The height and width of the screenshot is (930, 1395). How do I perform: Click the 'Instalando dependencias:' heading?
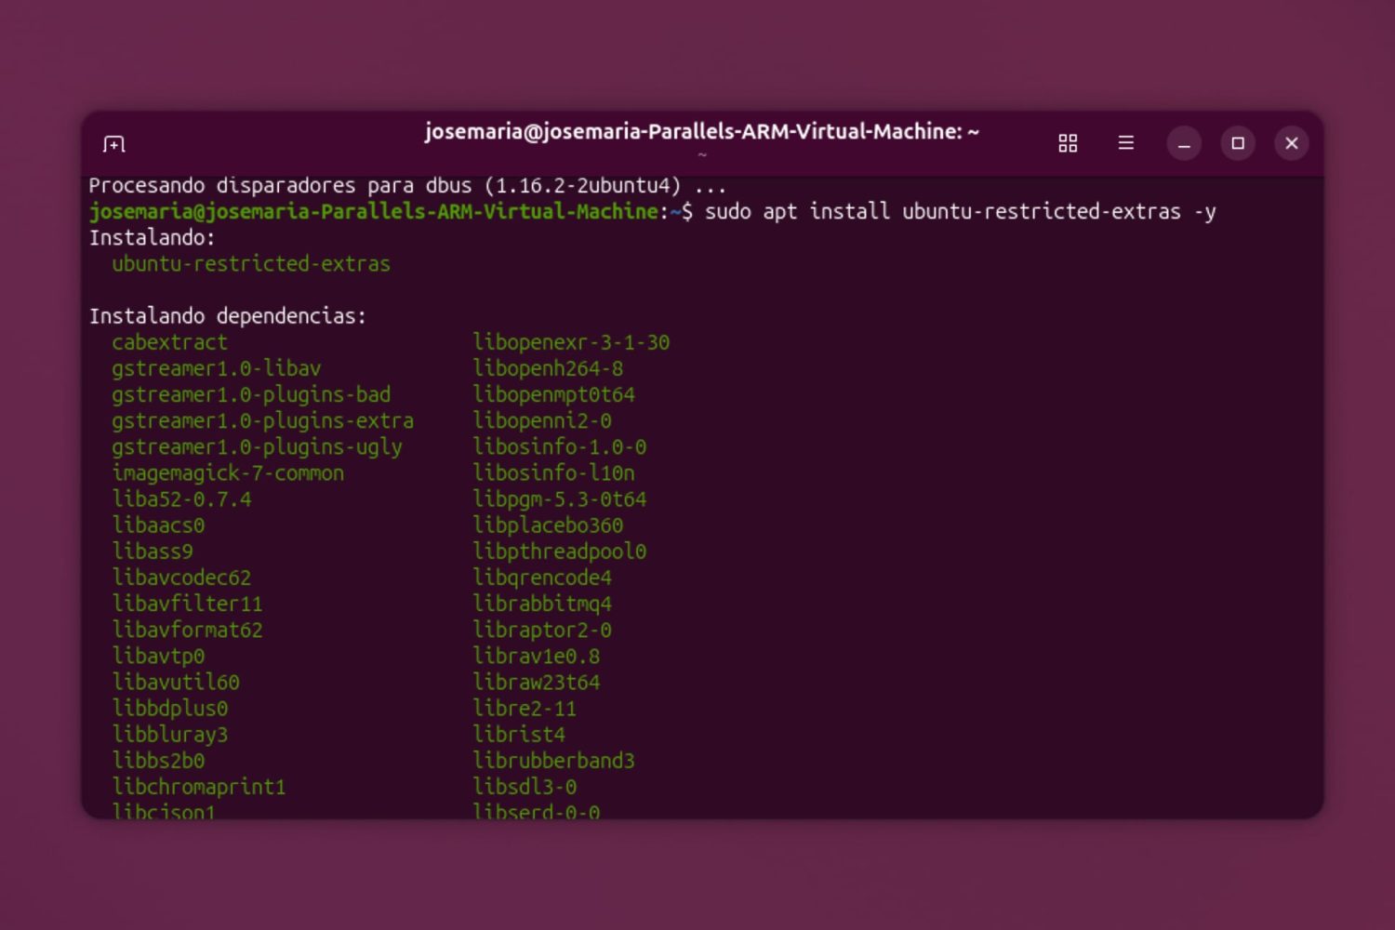(x=228, y=316)
